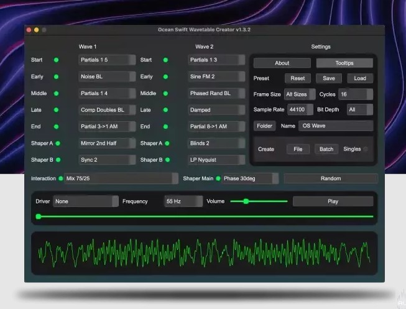Image resolution: width=406 pixels, height=309 pixels.
Task: Open the Comp Doubles BL dropdown
Action: [x=107, y=110]
